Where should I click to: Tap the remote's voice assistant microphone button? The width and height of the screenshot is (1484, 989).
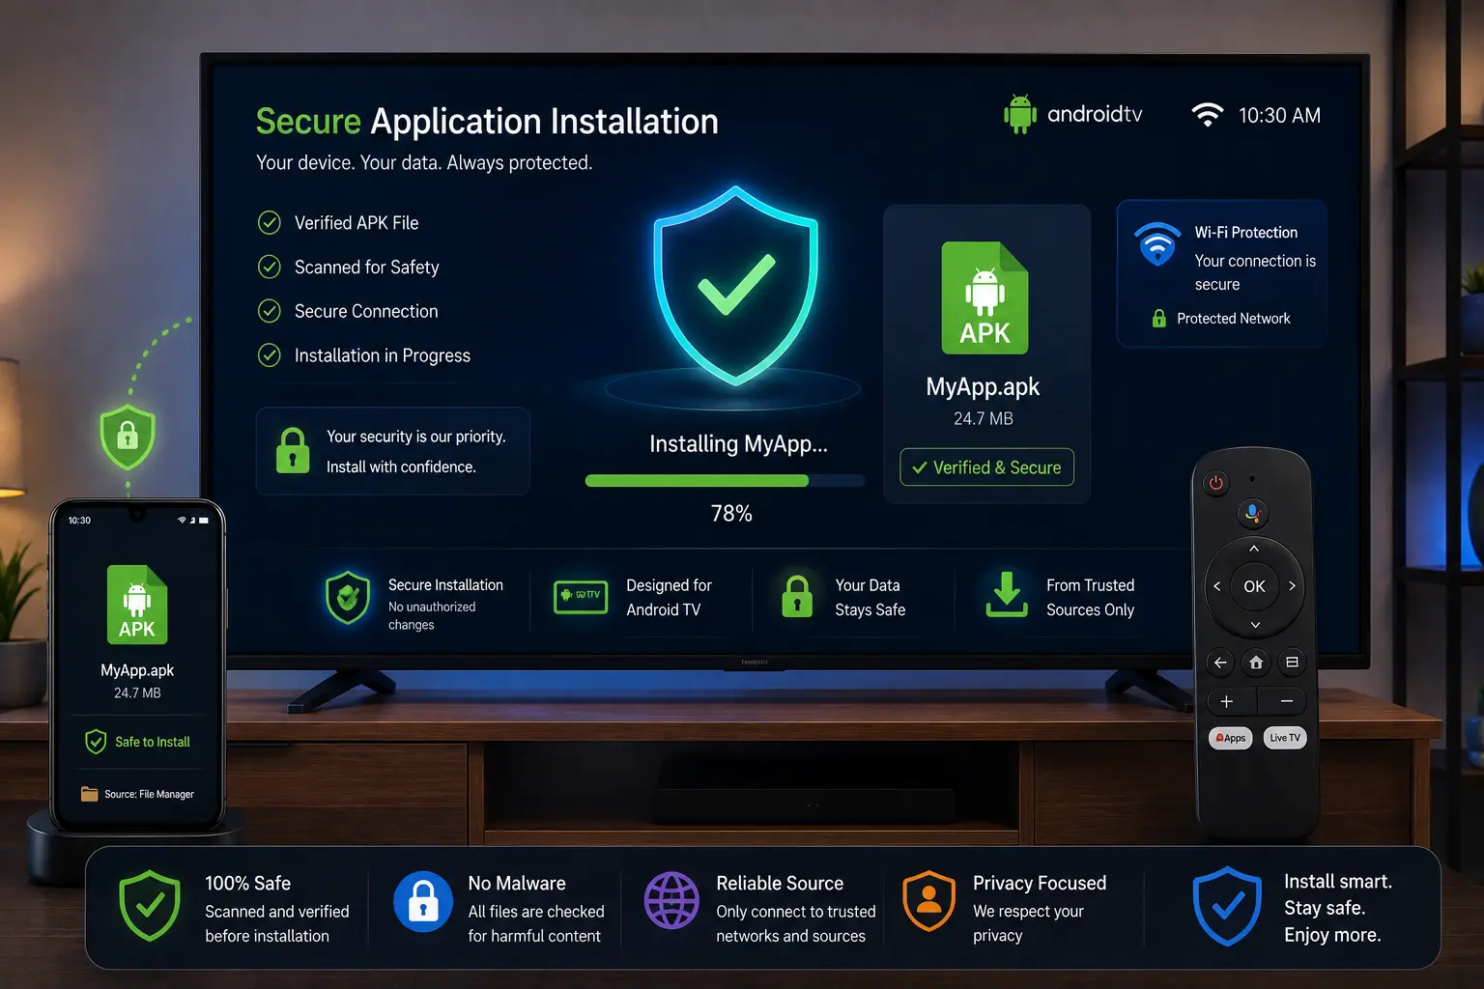click(1253, 513)
